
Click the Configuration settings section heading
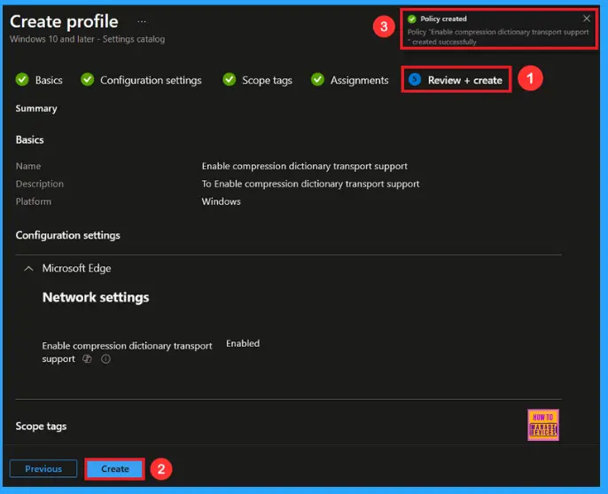tap(68, 235)
